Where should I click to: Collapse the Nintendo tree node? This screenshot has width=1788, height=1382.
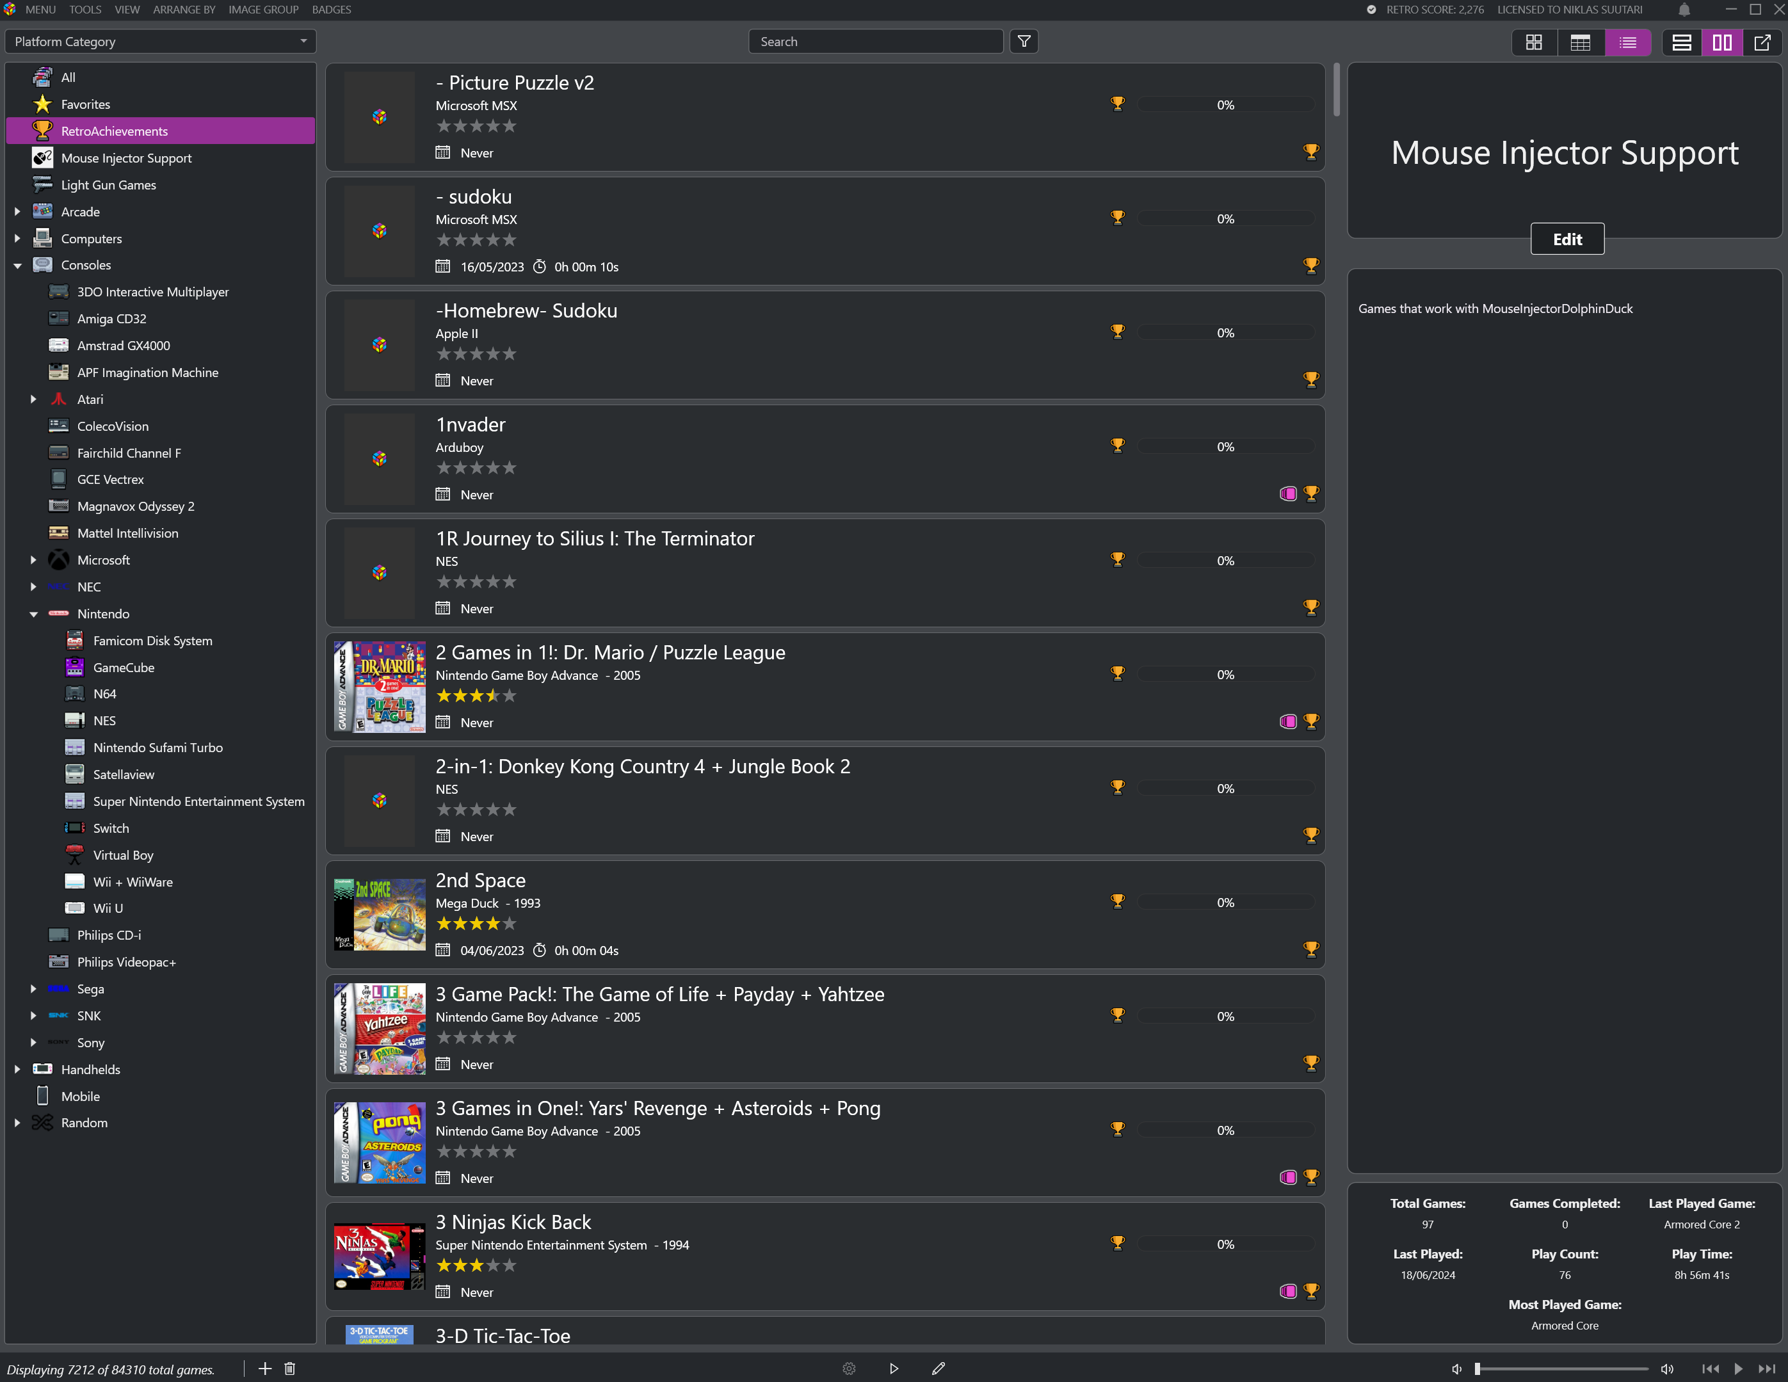[x=33, y=614]
